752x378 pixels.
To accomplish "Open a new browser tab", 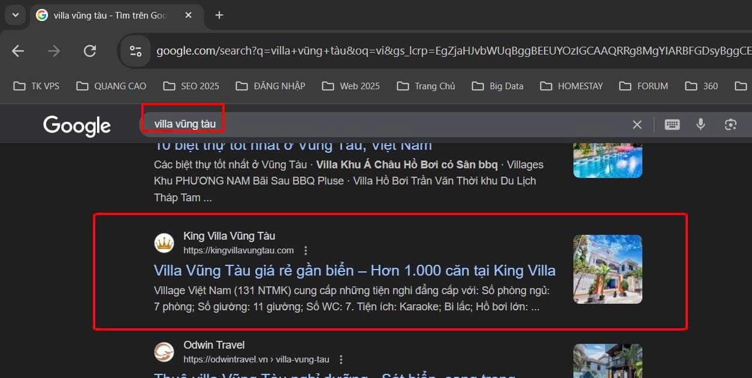I will coord(219,15).
